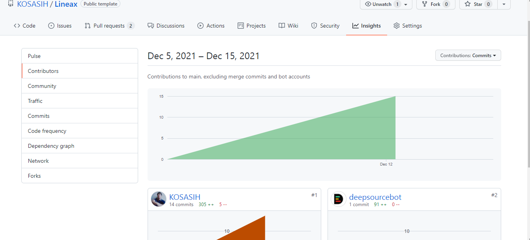Image resolution: width=530 pixels, height=240 pixels.
Task: Click the 305 ++ additions count
Action: point(206,205)
